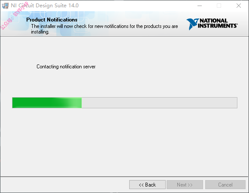Go back with the << Back button
249x193 pixels.
147,184
